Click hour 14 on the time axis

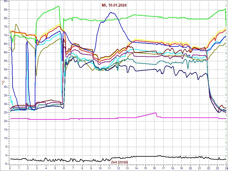(x=136, y=168)
